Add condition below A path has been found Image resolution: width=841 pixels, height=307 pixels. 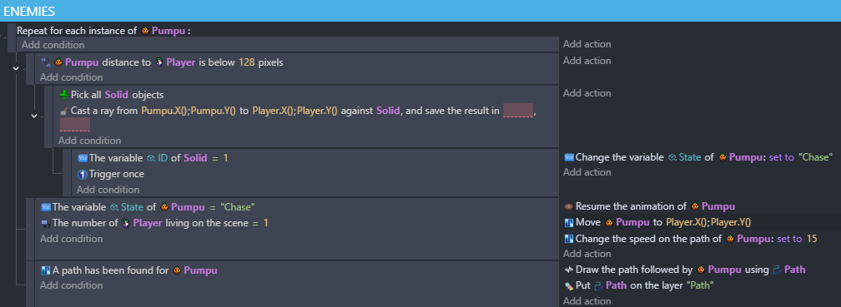[x=72, y=285]
